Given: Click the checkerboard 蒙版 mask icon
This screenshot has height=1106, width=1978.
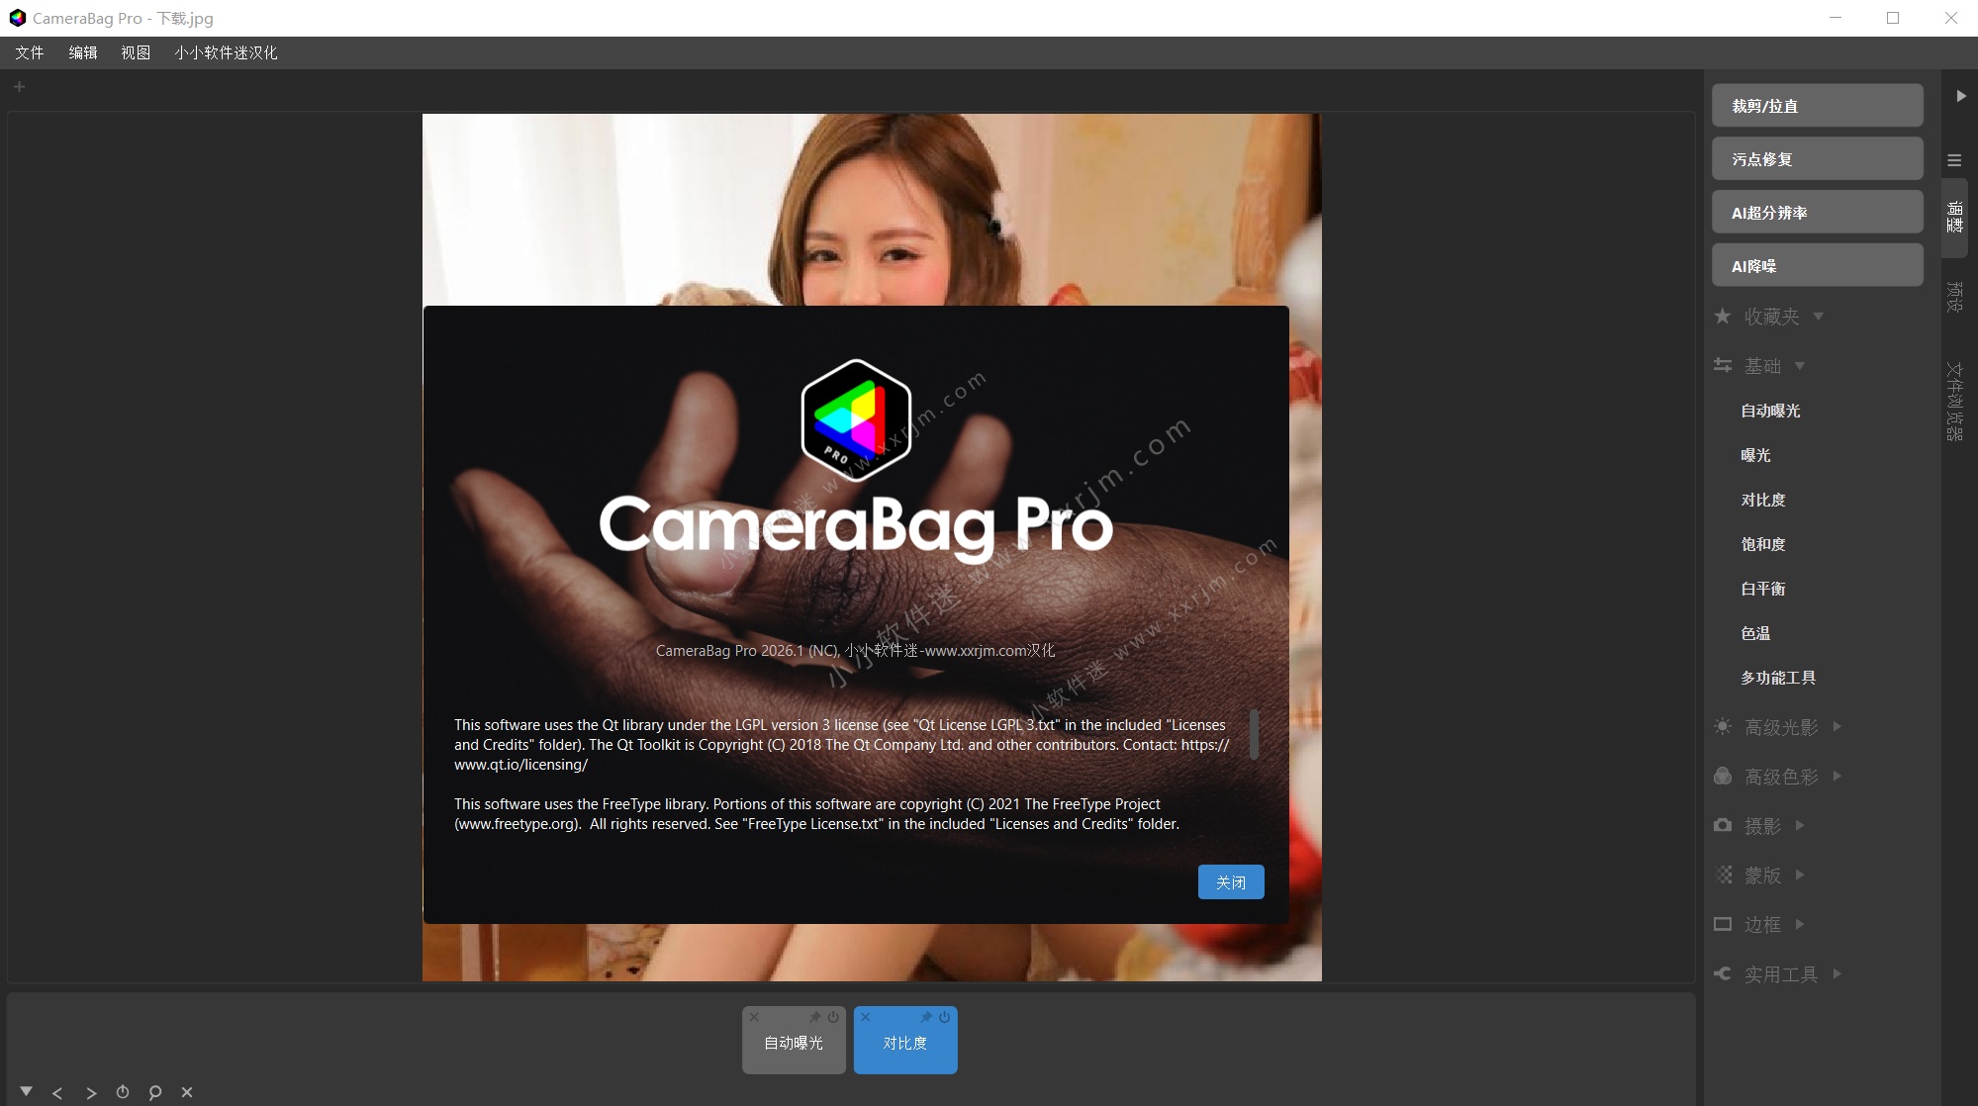Looking at the screenshot, I should (x=1724, y=875).
